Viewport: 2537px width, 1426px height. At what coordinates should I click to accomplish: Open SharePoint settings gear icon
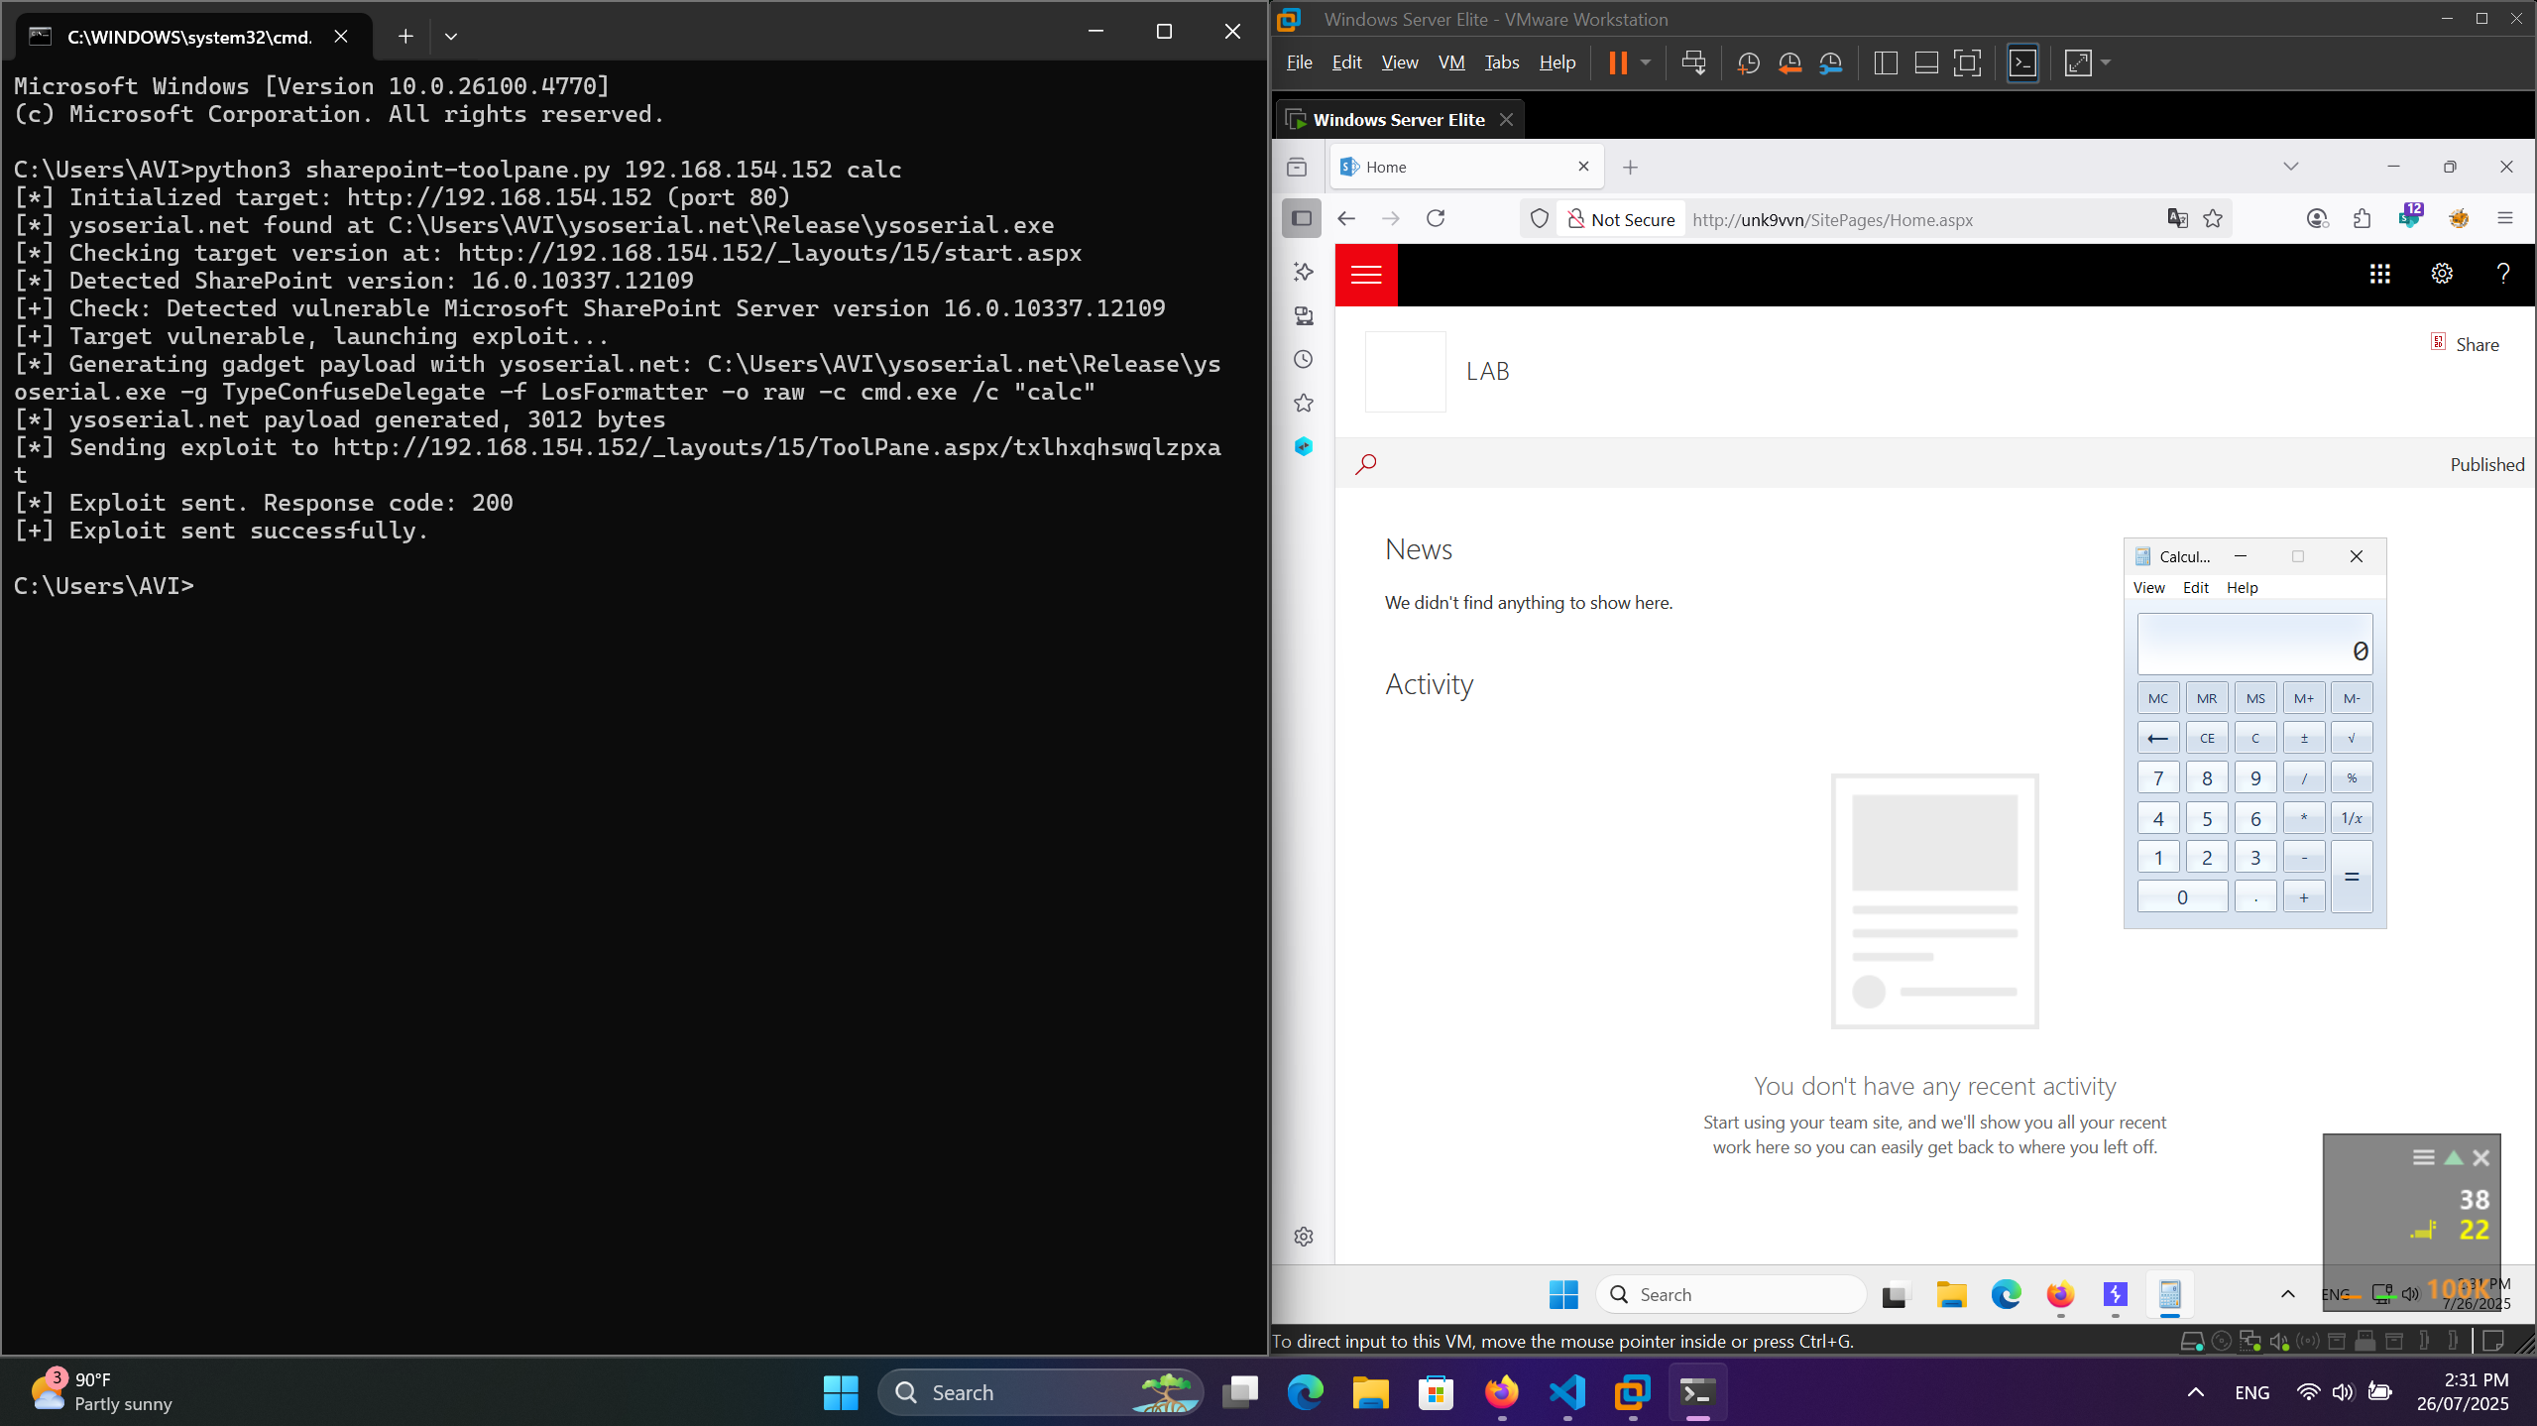[2442, 275]
